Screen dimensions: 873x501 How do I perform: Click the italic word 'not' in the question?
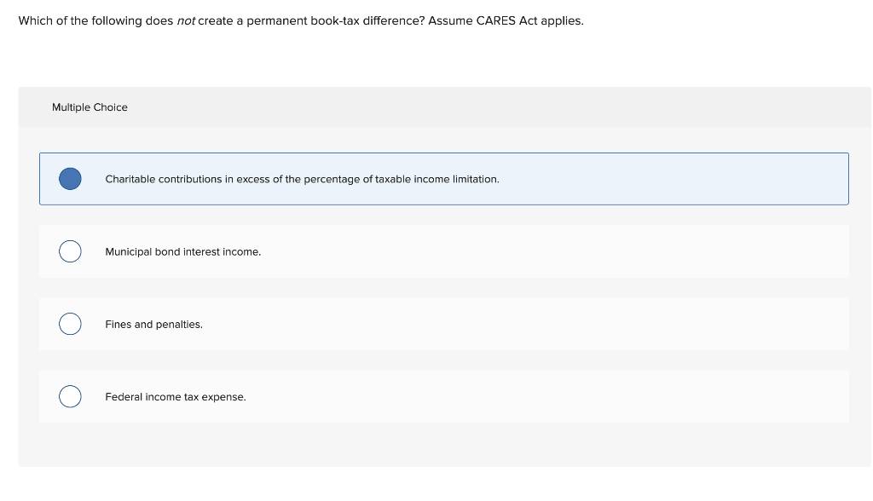pos(186,21)
